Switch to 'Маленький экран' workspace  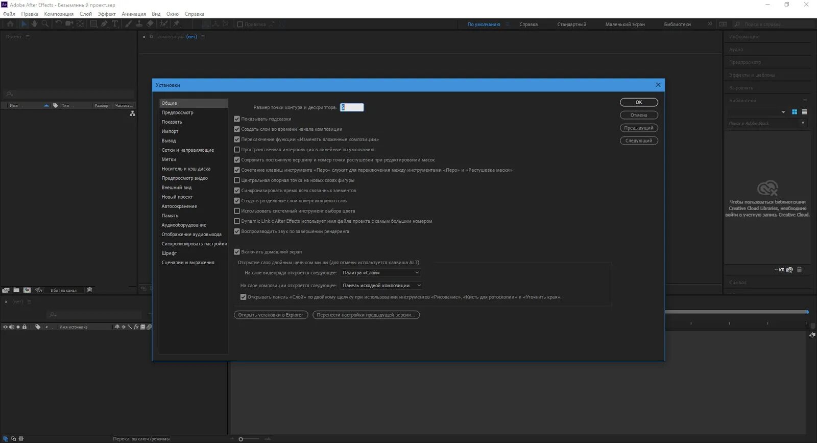point(625,25)
